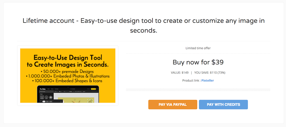
Task: Click the shapes panel in editor mockup
Action: pos(46,97)
